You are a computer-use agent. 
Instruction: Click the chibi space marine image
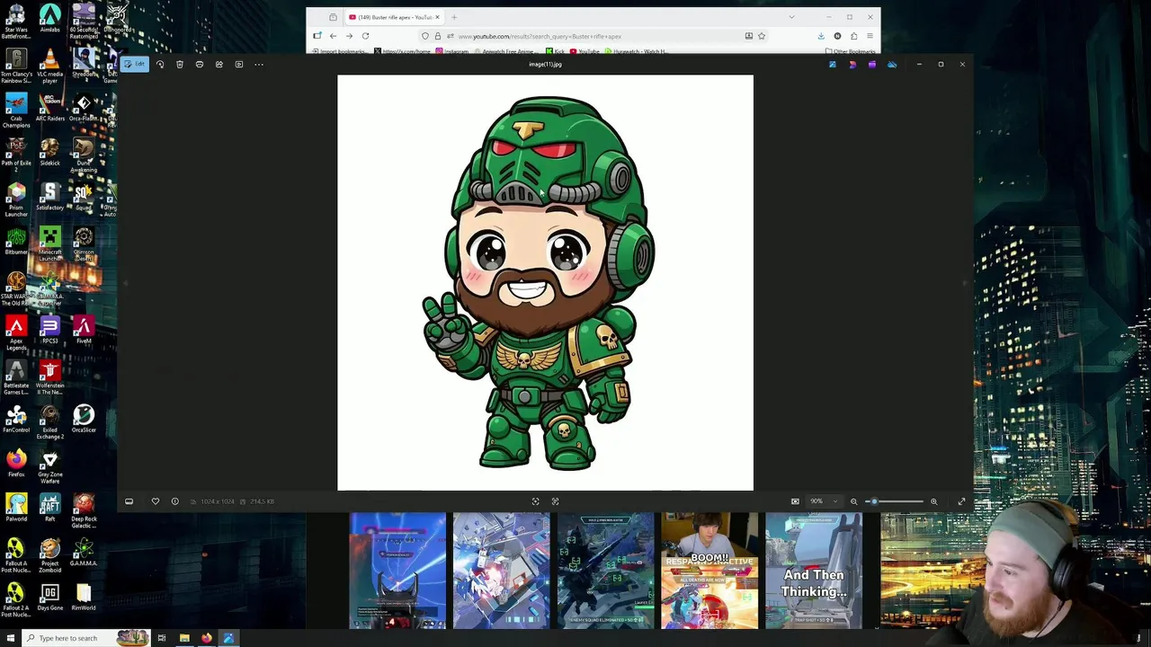click(545, 282)
